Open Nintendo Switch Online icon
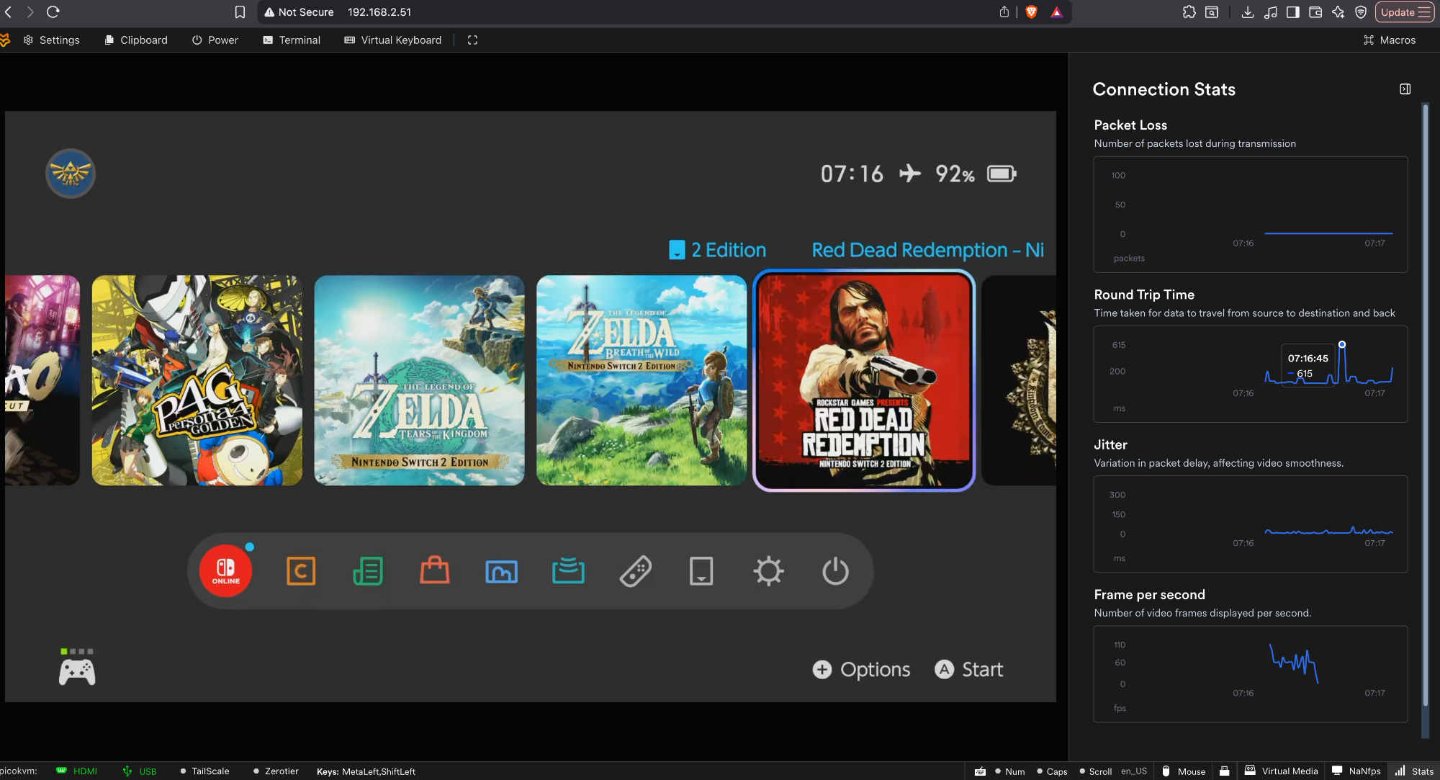 pyautogui.click(x=225, y=571)
